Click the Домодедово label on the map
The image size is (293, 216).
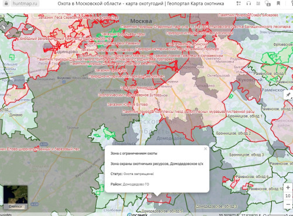pyautogui.click(x=171, y=138)
